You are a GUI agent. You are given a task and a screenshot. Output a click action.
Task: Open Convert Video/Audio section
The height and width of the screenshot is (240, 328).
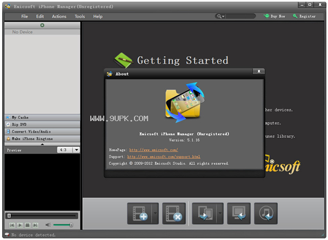click(42, 131)
